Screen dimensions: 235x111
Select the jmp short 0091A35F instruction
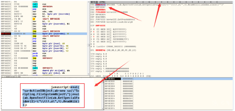pos(44,36)
